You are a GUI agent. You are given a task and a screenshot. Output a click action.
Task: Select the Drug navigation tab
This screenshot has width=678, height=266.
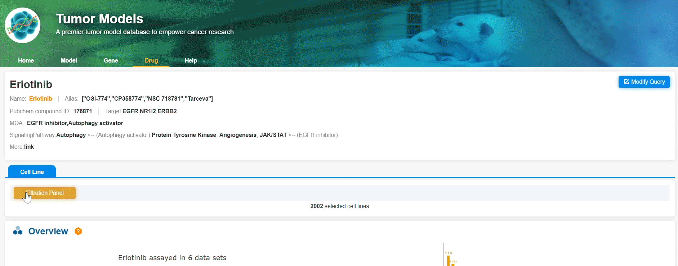click(x=151, y=61)
